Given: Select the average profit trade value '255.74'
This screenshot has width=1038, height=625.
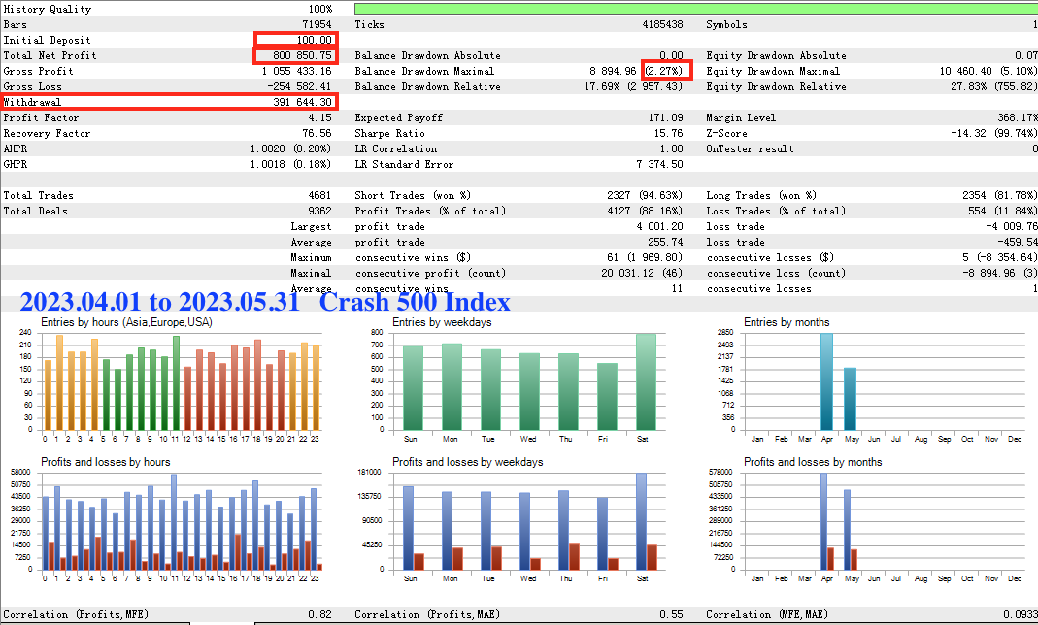Looking at the screenshot, I should (666, 242).
